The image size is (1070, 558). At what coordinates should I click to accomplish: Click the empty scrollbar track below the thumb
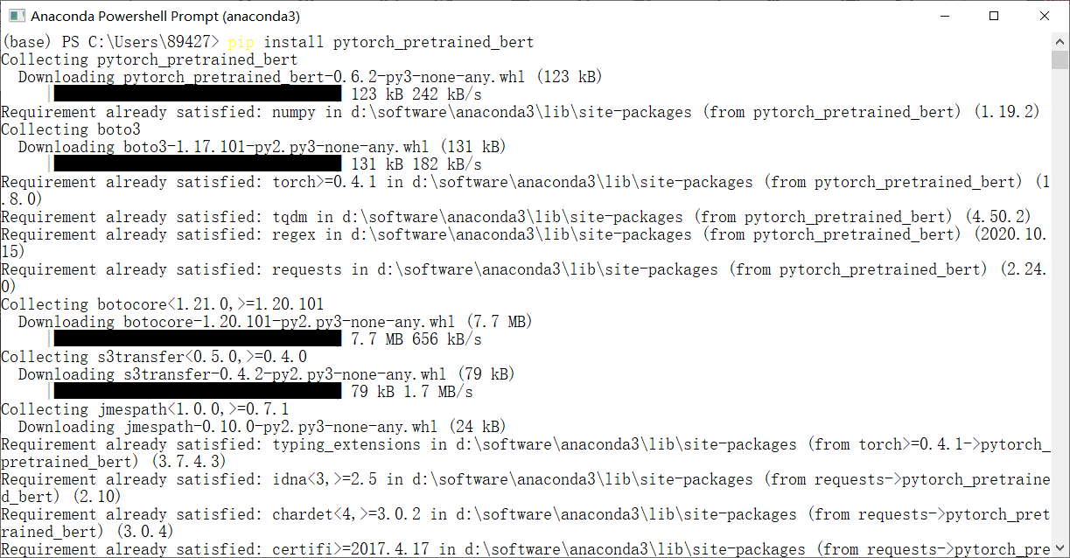click(1060, 306)
